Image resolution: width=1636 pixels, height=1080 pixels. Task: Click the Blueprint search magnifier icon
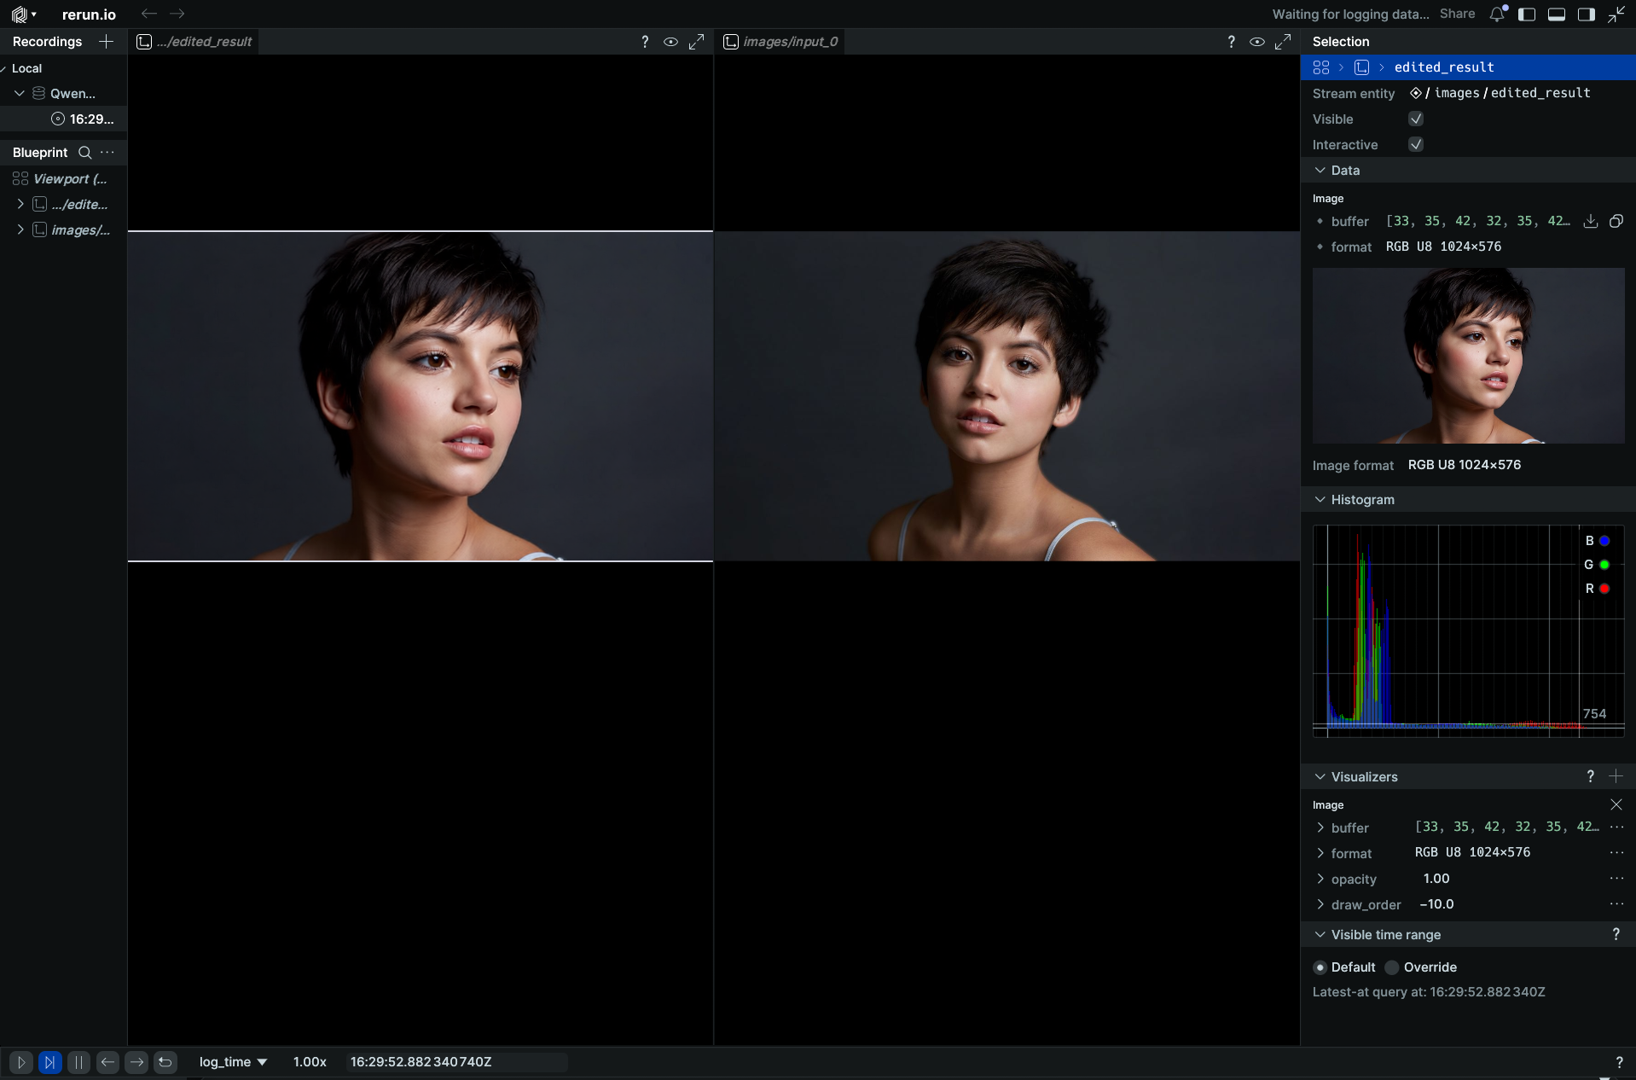(85, 153)
